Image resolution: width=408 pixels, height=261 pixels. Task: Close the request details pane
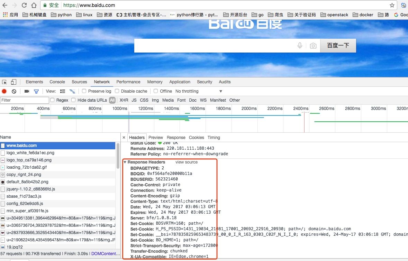tap(124, 138)
